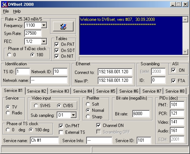Toggle the Channel ON checkbox
This screenshot has width=190, height=154.
click(98, 126)
